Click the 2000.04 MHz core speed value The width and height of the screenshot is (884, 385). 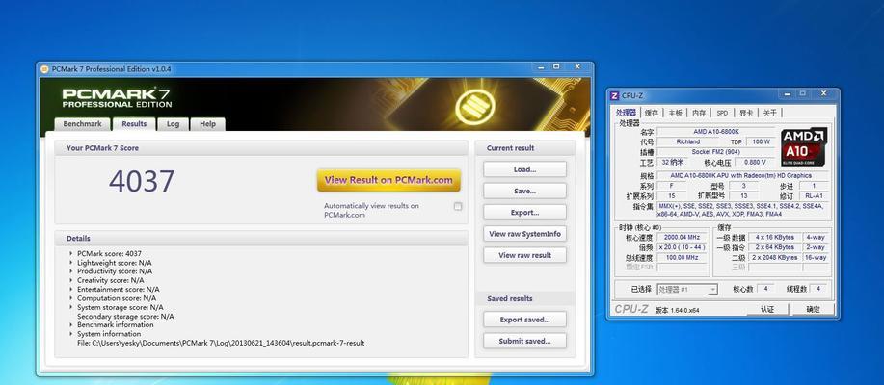pos(681,238)
